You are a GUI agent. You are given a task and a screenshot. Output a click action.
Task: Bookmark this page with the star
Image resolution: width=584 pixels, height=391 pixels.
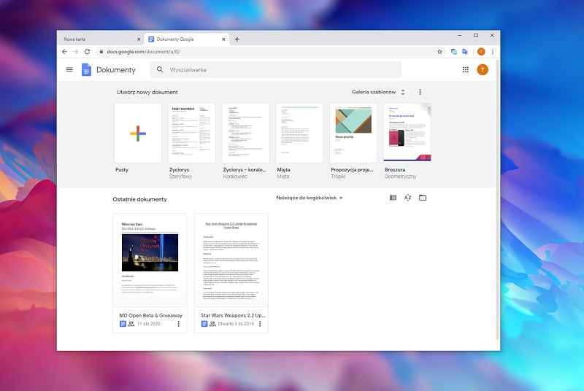click(x=439, y=52)
